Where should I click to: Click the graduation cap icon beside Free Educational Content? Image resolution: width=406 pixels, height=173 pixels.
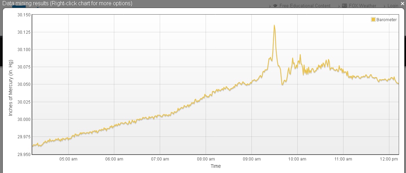tap(275, 6)
